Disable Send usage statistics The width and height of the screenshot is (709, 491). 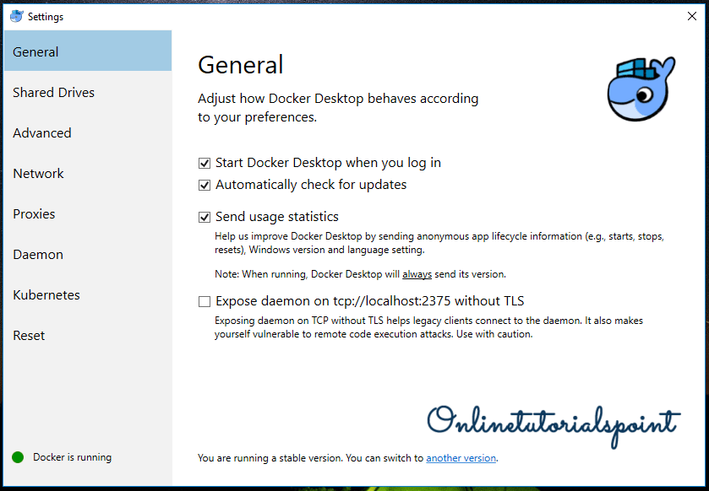[x=205, y=217]
